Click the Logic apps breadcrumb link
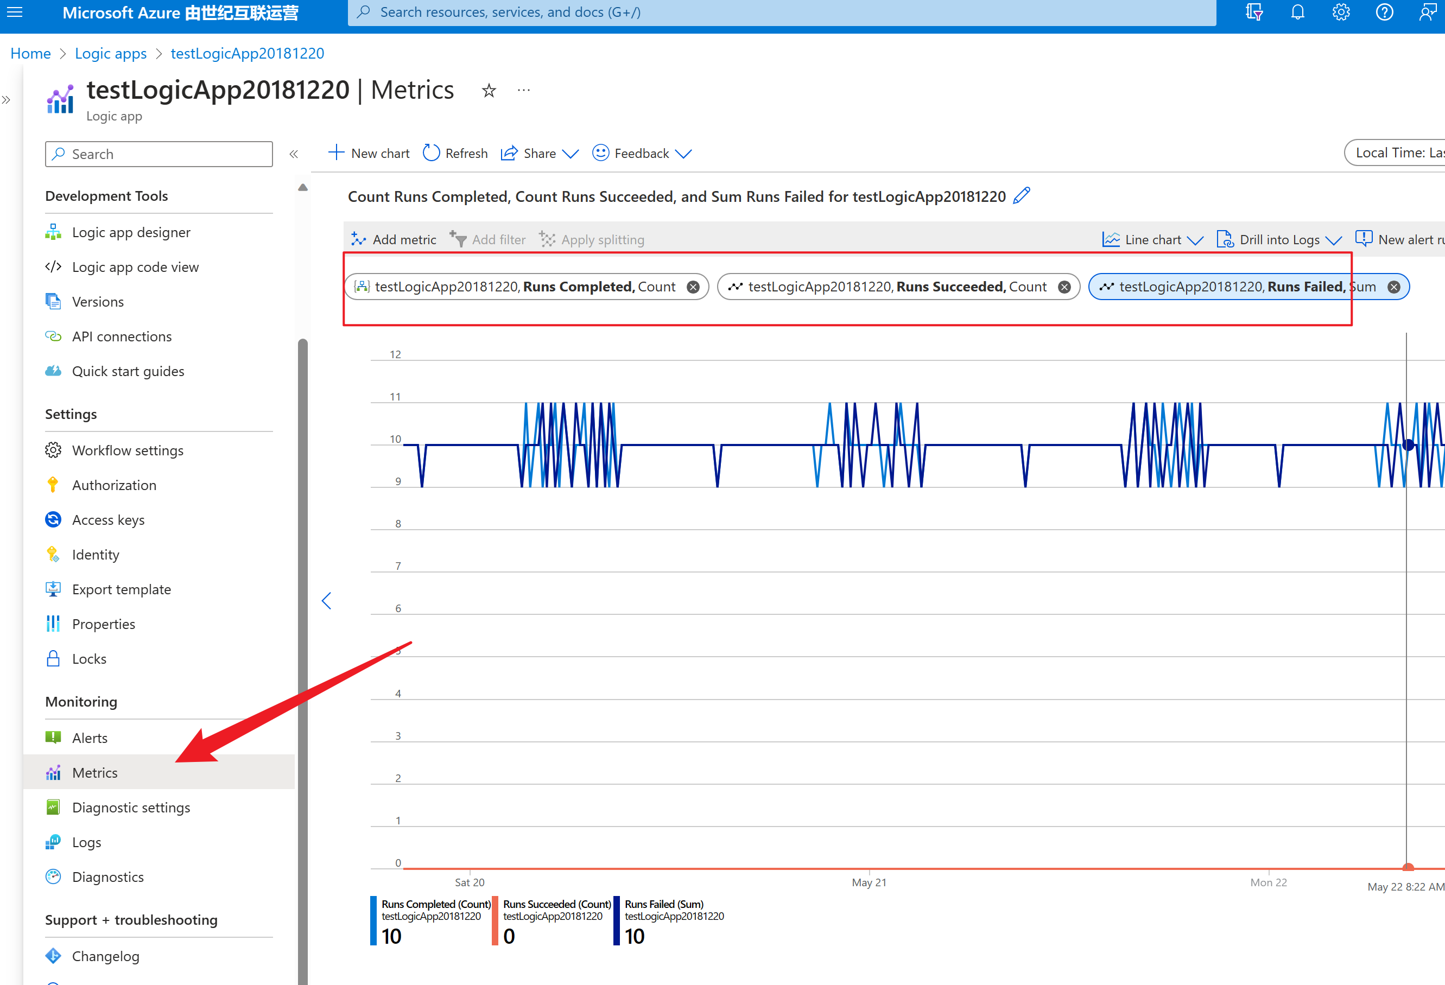Viewport: 1445px width, 985px height. (x=111, y=53)
